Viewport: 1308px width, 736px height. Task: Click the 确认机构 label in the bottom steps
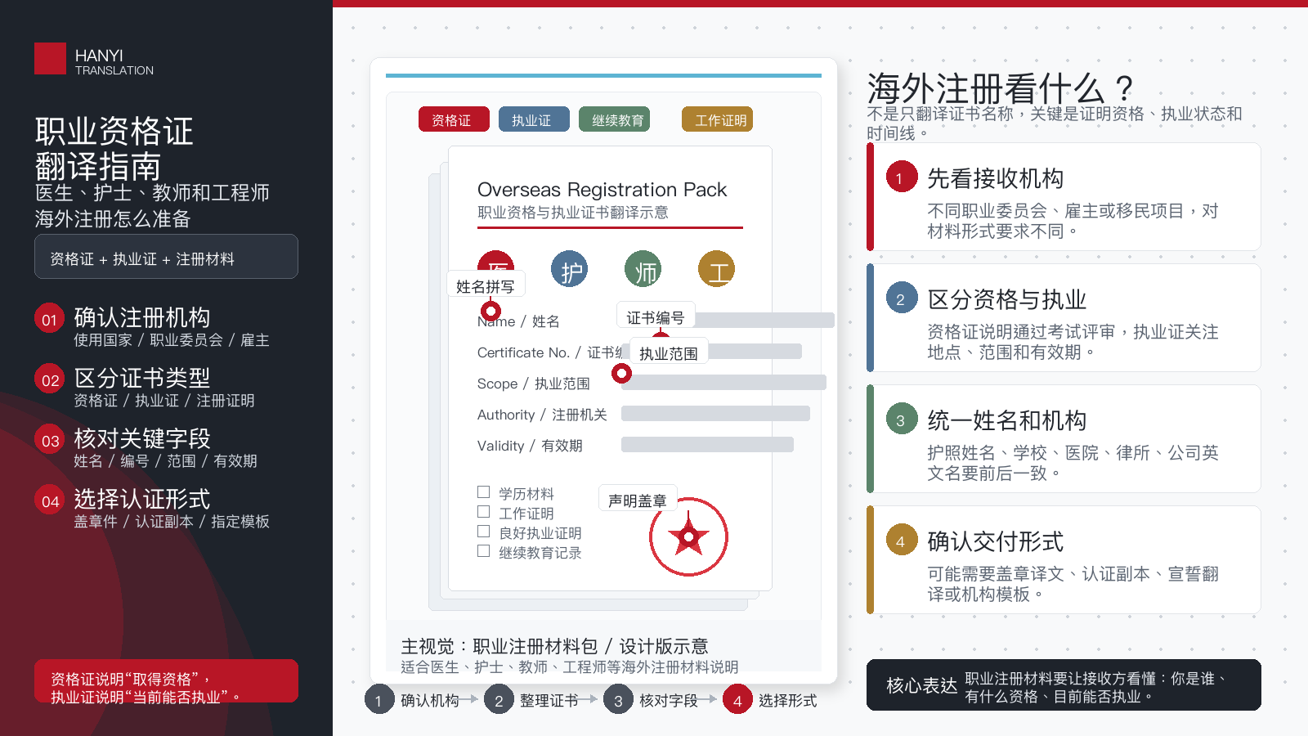point(430,701)
